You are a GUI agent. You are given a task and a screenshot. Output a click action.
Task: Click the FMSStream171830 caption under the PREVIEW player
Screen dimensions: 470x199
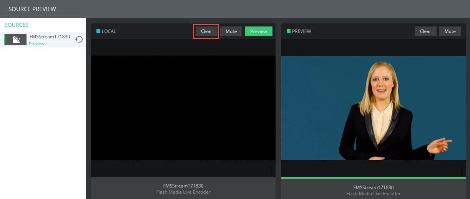(373, 187)
